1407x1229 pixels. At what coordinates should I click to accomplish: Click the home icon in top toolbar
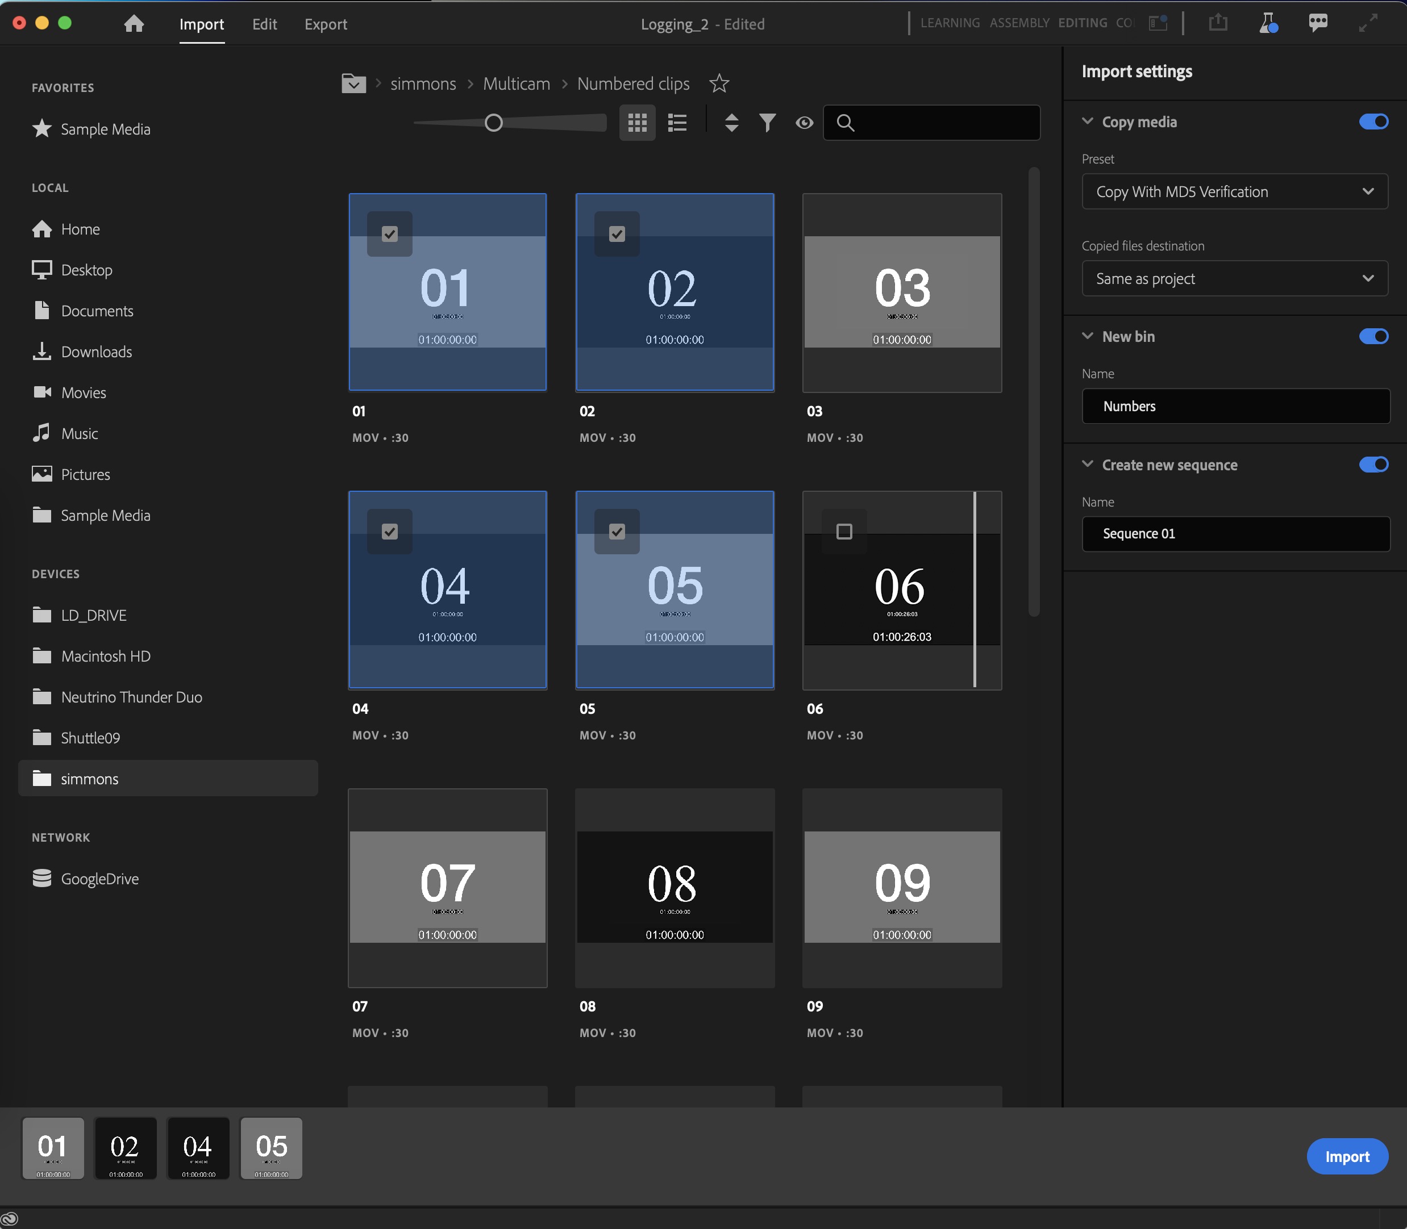click(x=135, y=23)
